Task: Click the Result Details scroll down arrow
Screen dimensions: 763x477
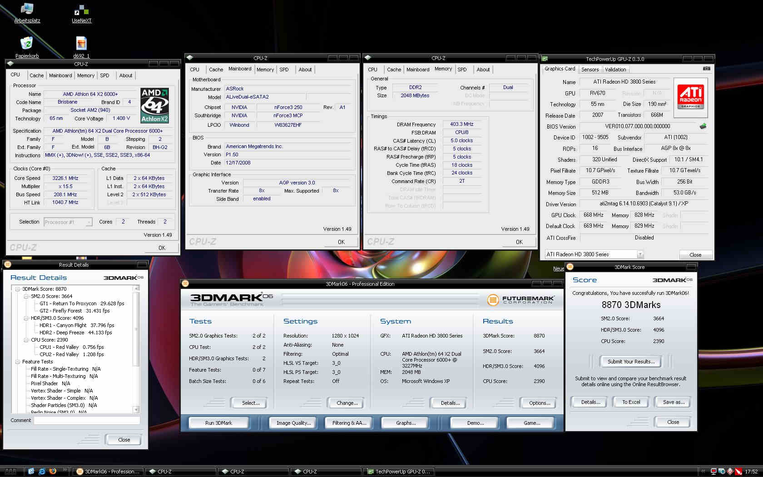Action: pos(136,409)
